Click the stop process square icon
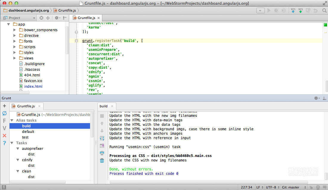The width and height of the screenshot is (328, 190). pyautogui.click(x=102, y=116)
